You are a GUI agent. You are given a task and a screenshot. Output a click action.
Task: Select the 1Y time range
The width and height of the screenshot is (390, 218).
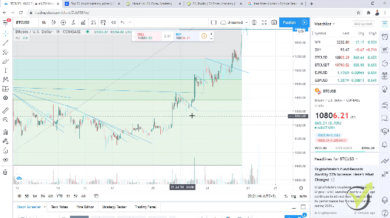click(x=68, y=196)
